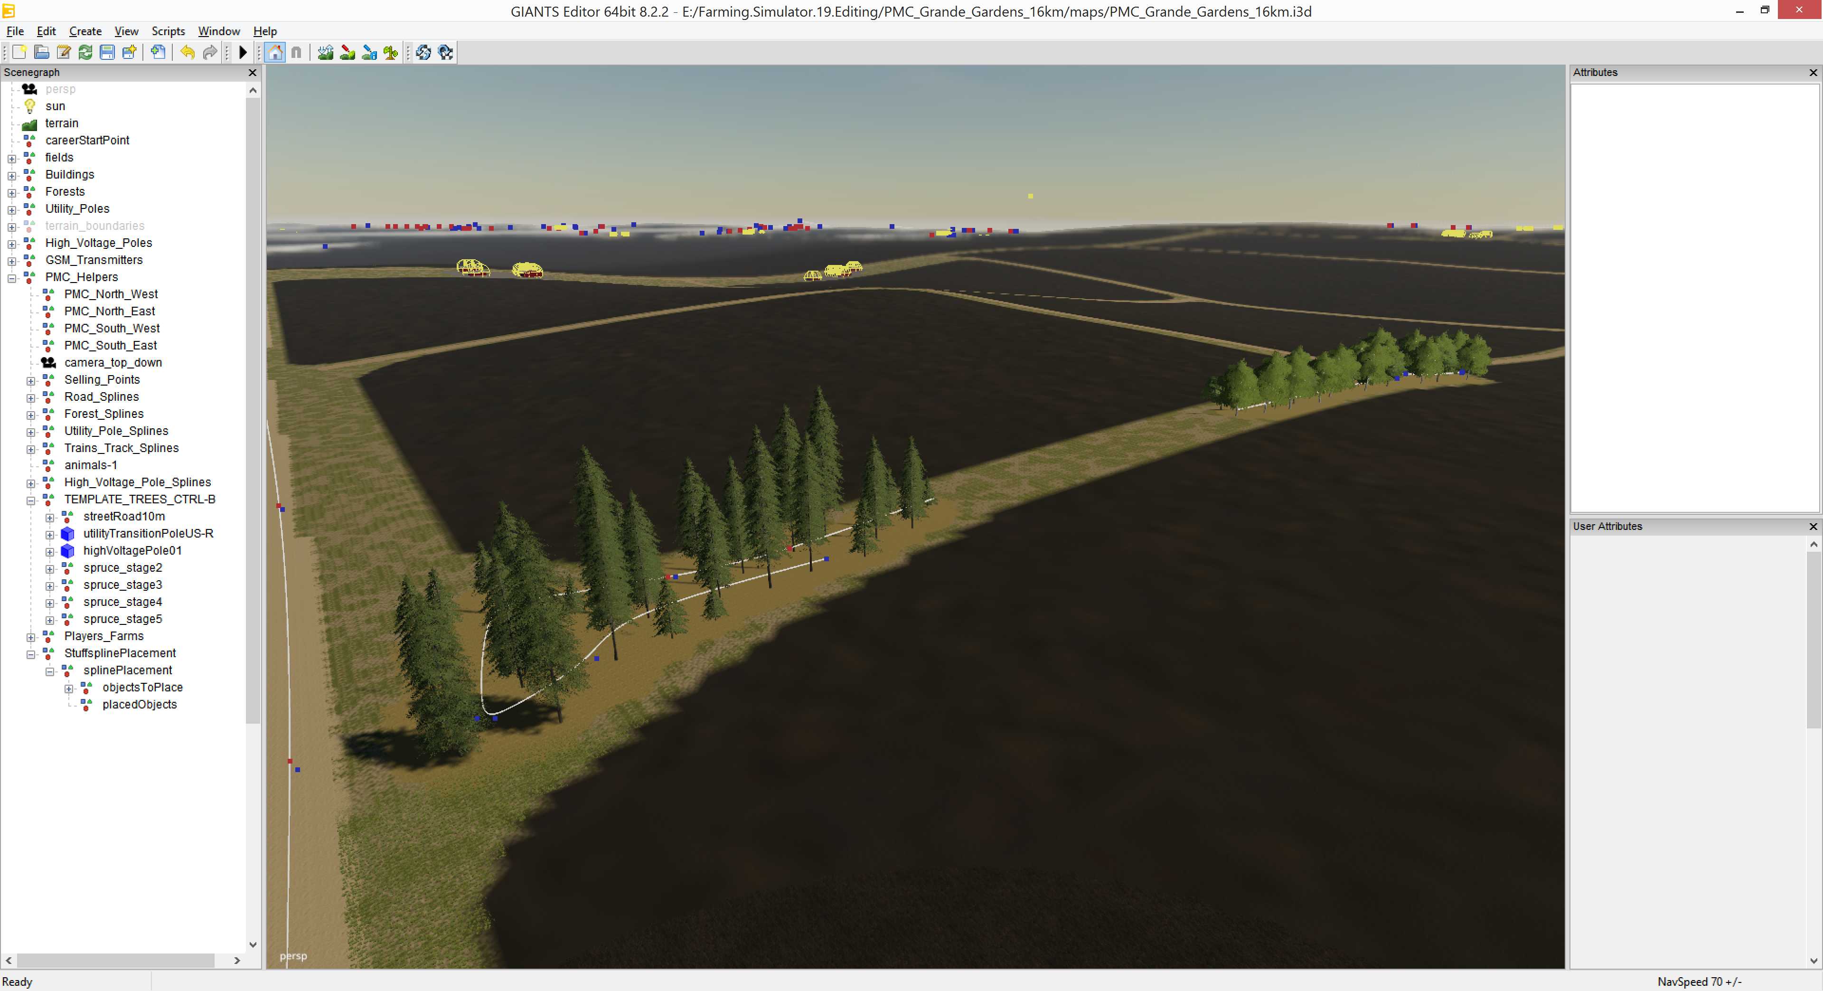This screenshot has width=1823, height=991.
Task: Select the terrain foliage paint icon
Action: pos(391,52)
